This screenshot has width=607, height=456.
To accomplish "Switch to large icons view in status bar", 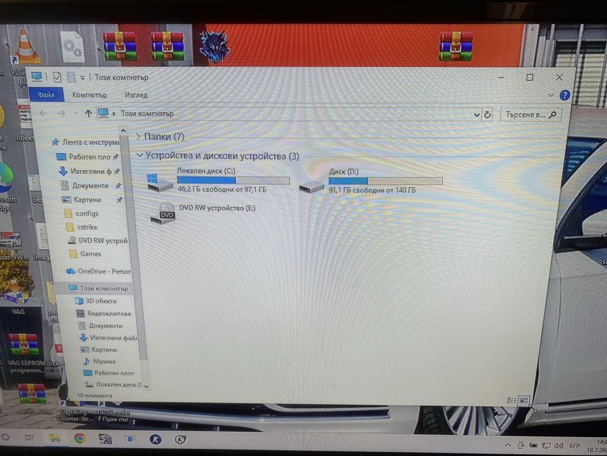I will coord(523,400).
